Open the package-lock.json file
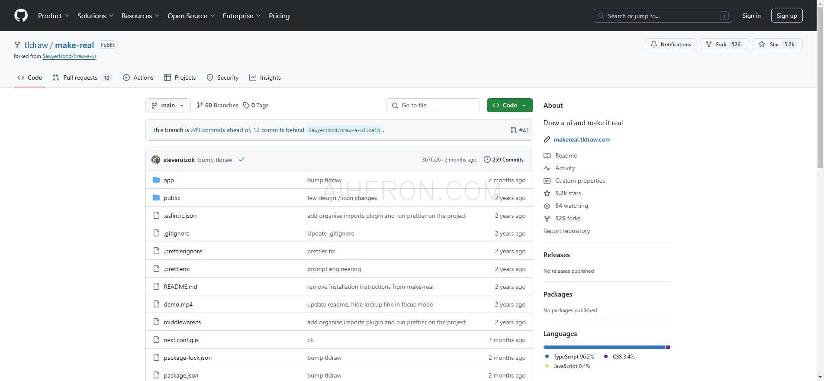The width and height of the screenshot is (824, 381). (x=187, y=358)
